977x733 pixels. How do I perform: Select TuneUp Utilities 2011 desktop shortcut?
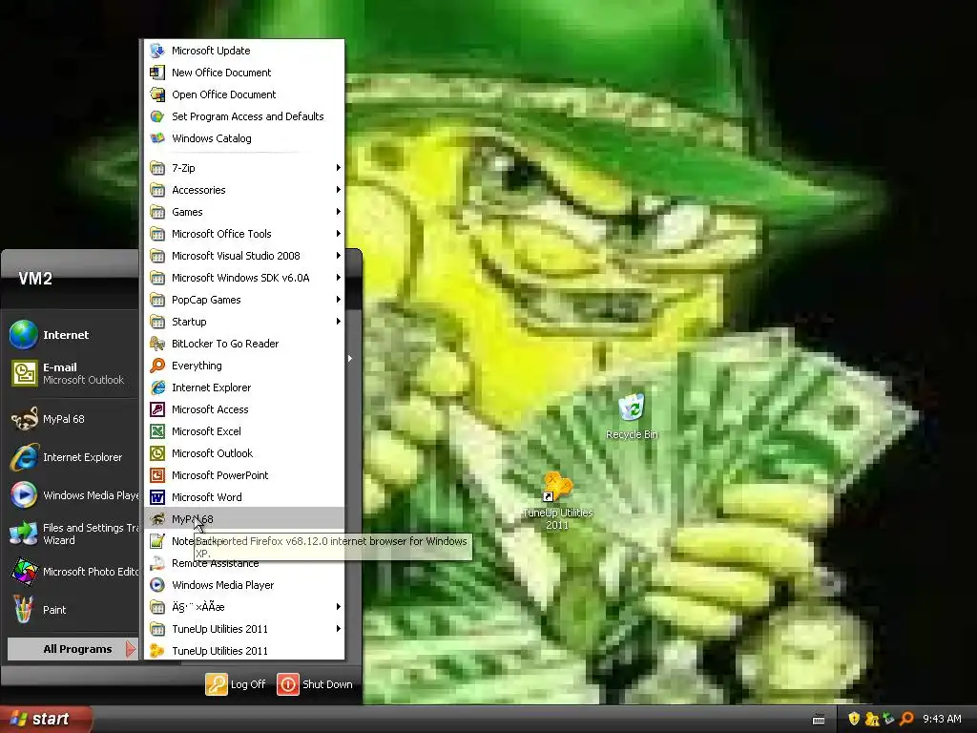point(557,500)
